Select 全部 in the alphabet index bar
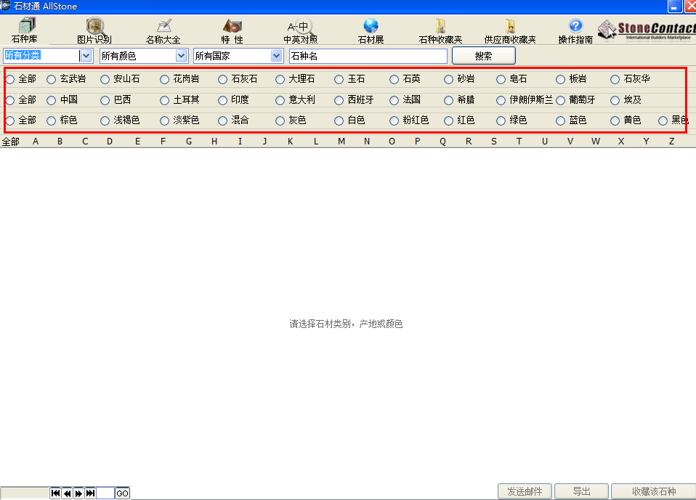The width and height of the screenshot is (696, 500). coord(10,142)
